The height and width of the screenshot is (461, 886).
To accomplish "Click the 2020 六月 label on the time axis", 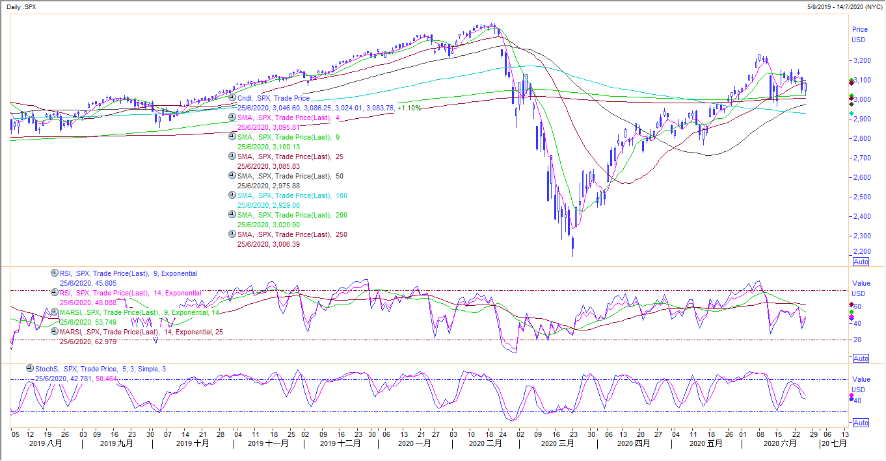I will (780, 443).
